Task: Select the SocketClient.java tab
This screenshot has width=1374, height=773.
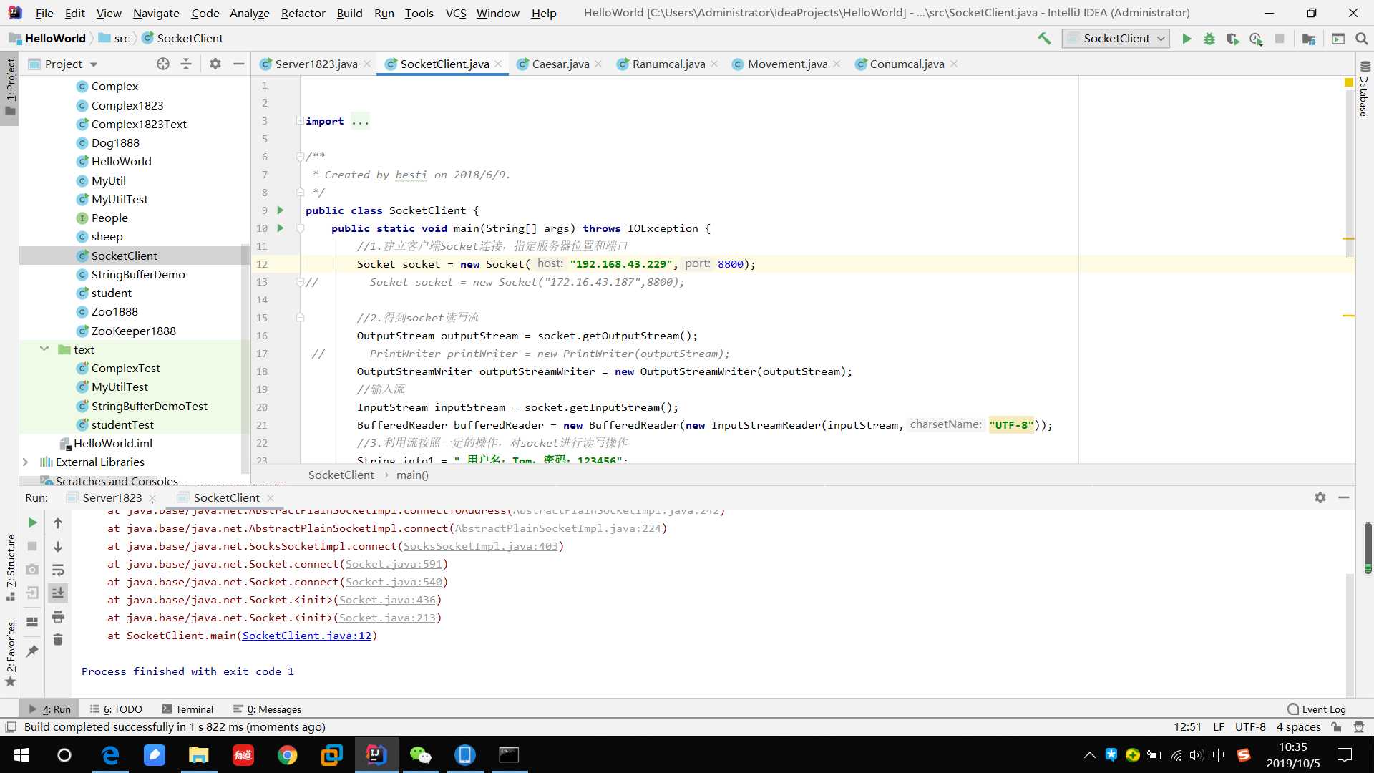Action: tap(441, 63)
